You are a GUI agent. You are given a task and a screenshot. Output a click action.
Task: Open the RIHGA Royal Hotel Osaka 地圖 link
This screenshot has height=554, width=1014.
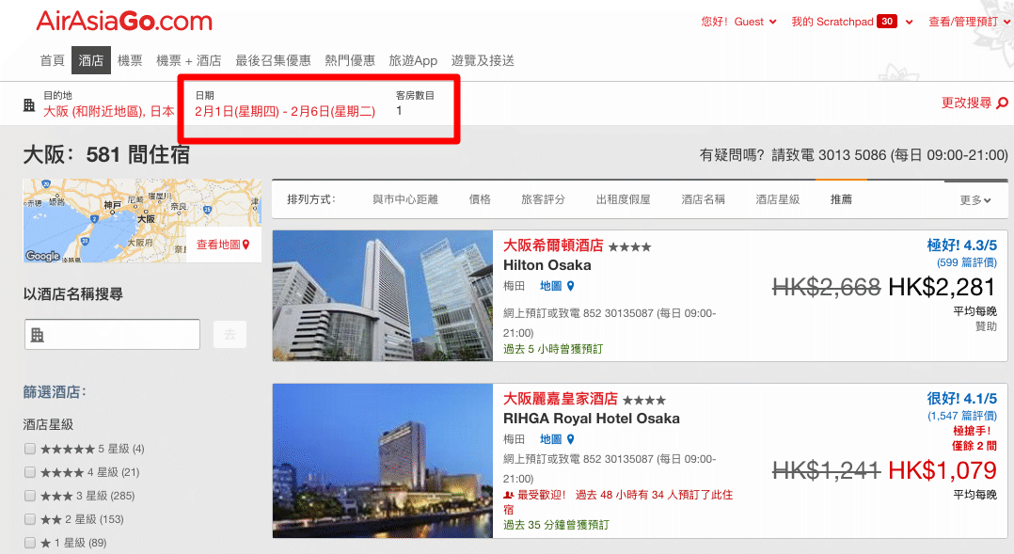pyautogui.click(x=551, y=439)
